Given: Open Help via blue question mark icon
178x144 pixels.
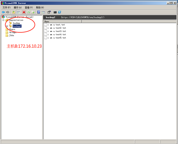Looking at the screenshot, I should (x=39, y=12).
